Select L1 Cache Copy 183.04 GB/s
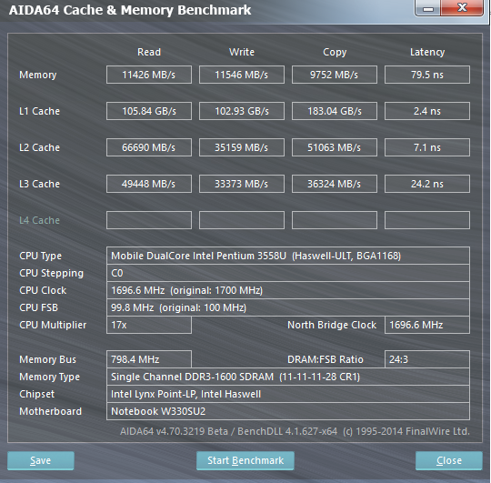The image size is (491, 483). (x=335, y=111)
